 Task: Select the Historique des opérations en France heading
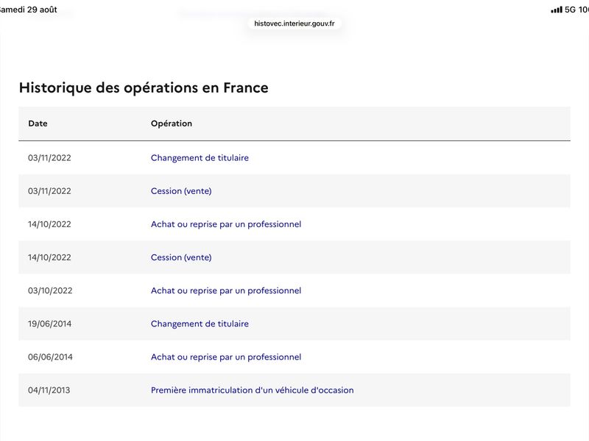[144, 87]
